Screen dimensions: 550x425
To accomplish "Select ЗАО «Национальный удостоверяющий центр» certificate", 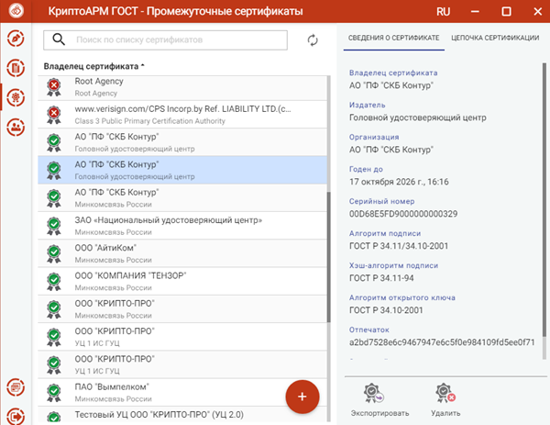I will click(182, 226).
